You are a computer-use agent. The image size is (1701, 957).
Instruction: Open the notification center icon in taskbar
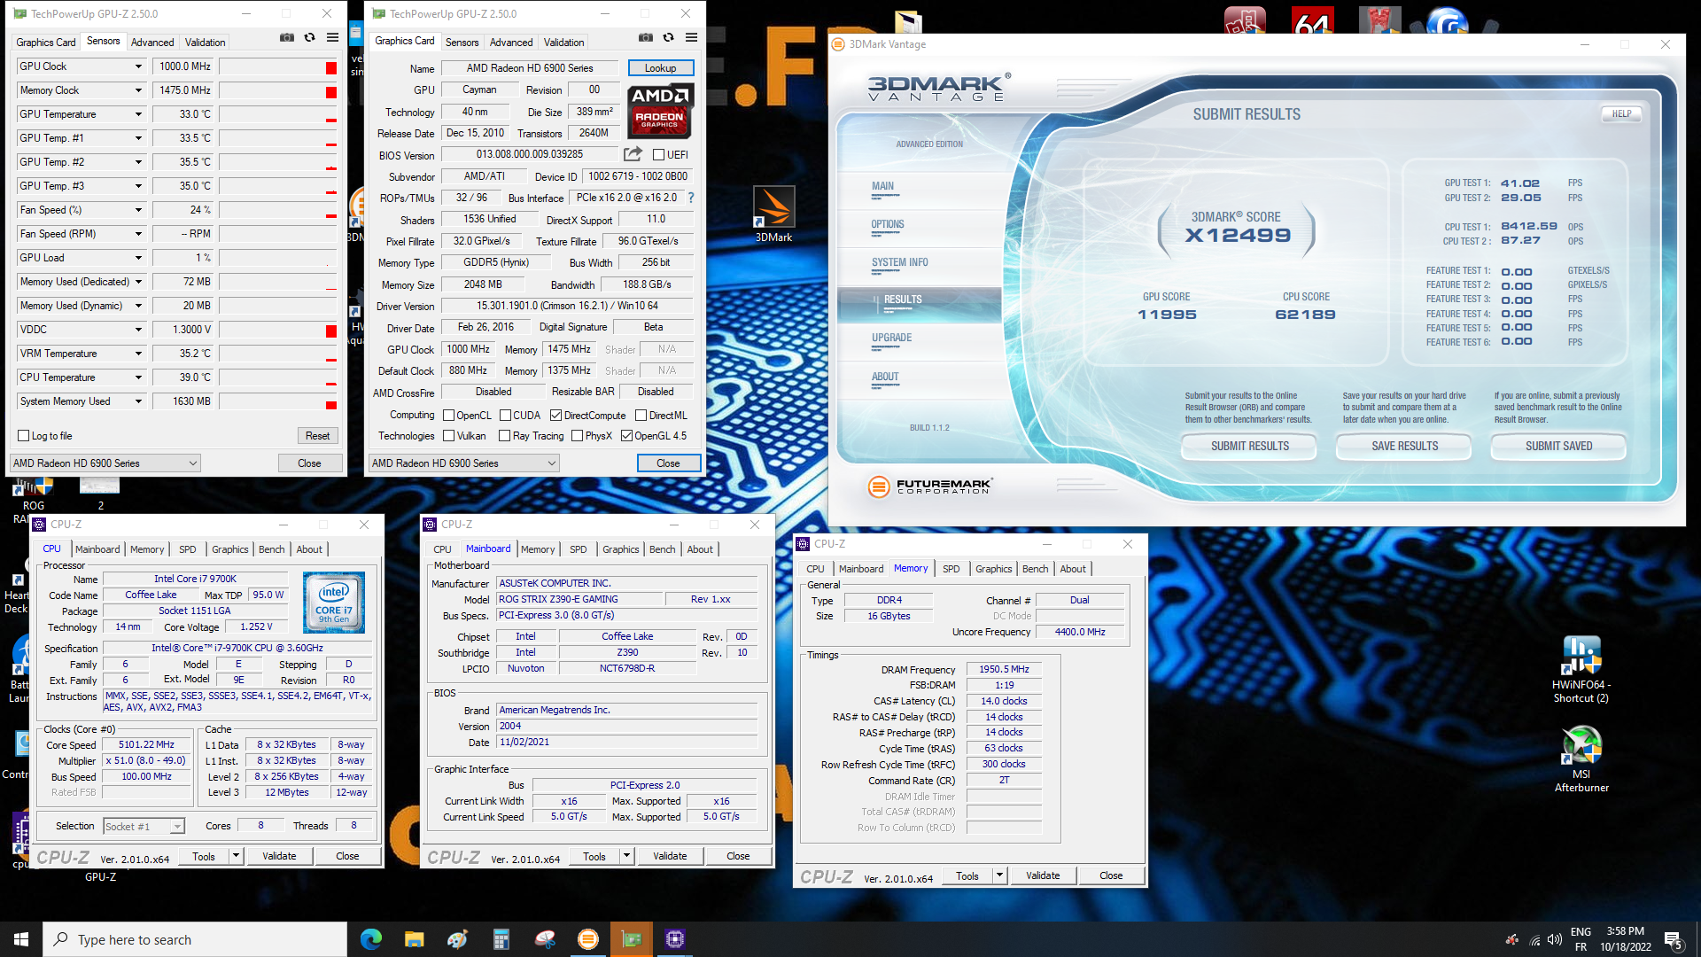point(1674,939)
